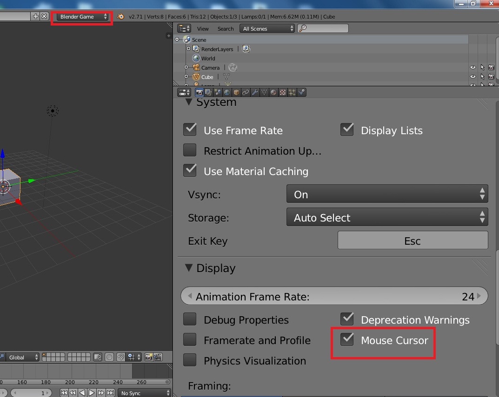The image size is (499, 397).
Task: Open the Render Layers properties tab
Action: [208, 92]
